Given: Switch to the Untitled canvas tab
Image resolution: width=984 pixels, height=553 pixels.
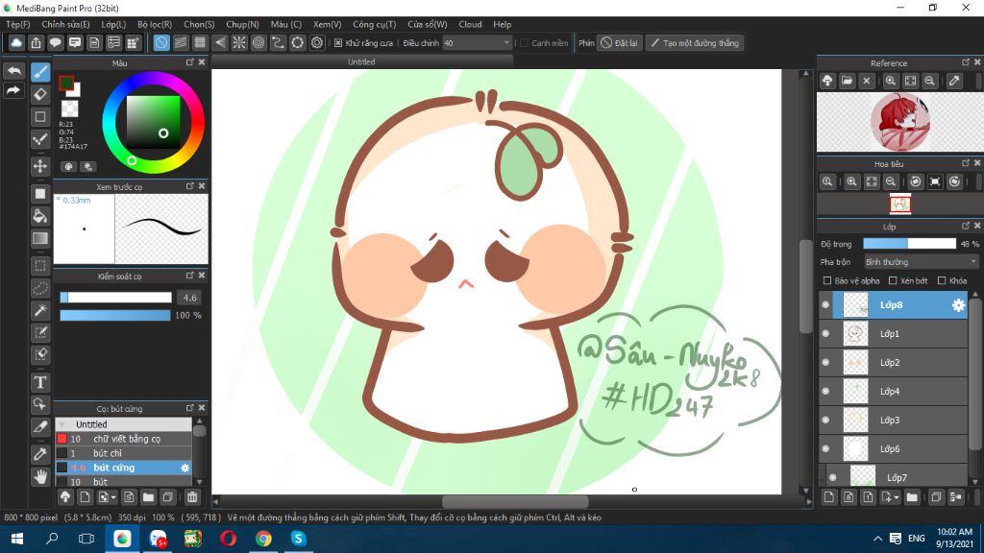Looking at the screenshot, I should (361, 62).
